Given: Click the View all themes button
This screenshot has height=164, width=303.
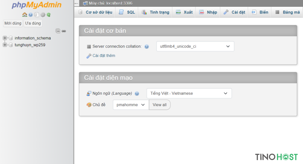Looking at the screenshot, I should [159, 105].
